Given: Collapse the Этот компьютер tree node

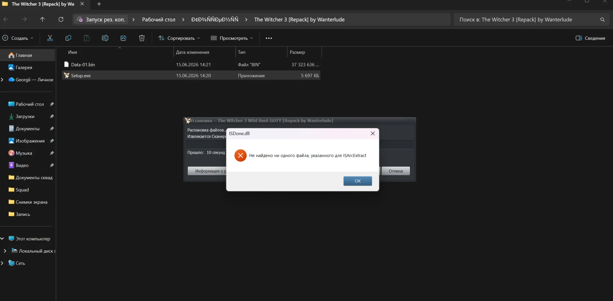Looking at the screenshot, I should 2,239.
